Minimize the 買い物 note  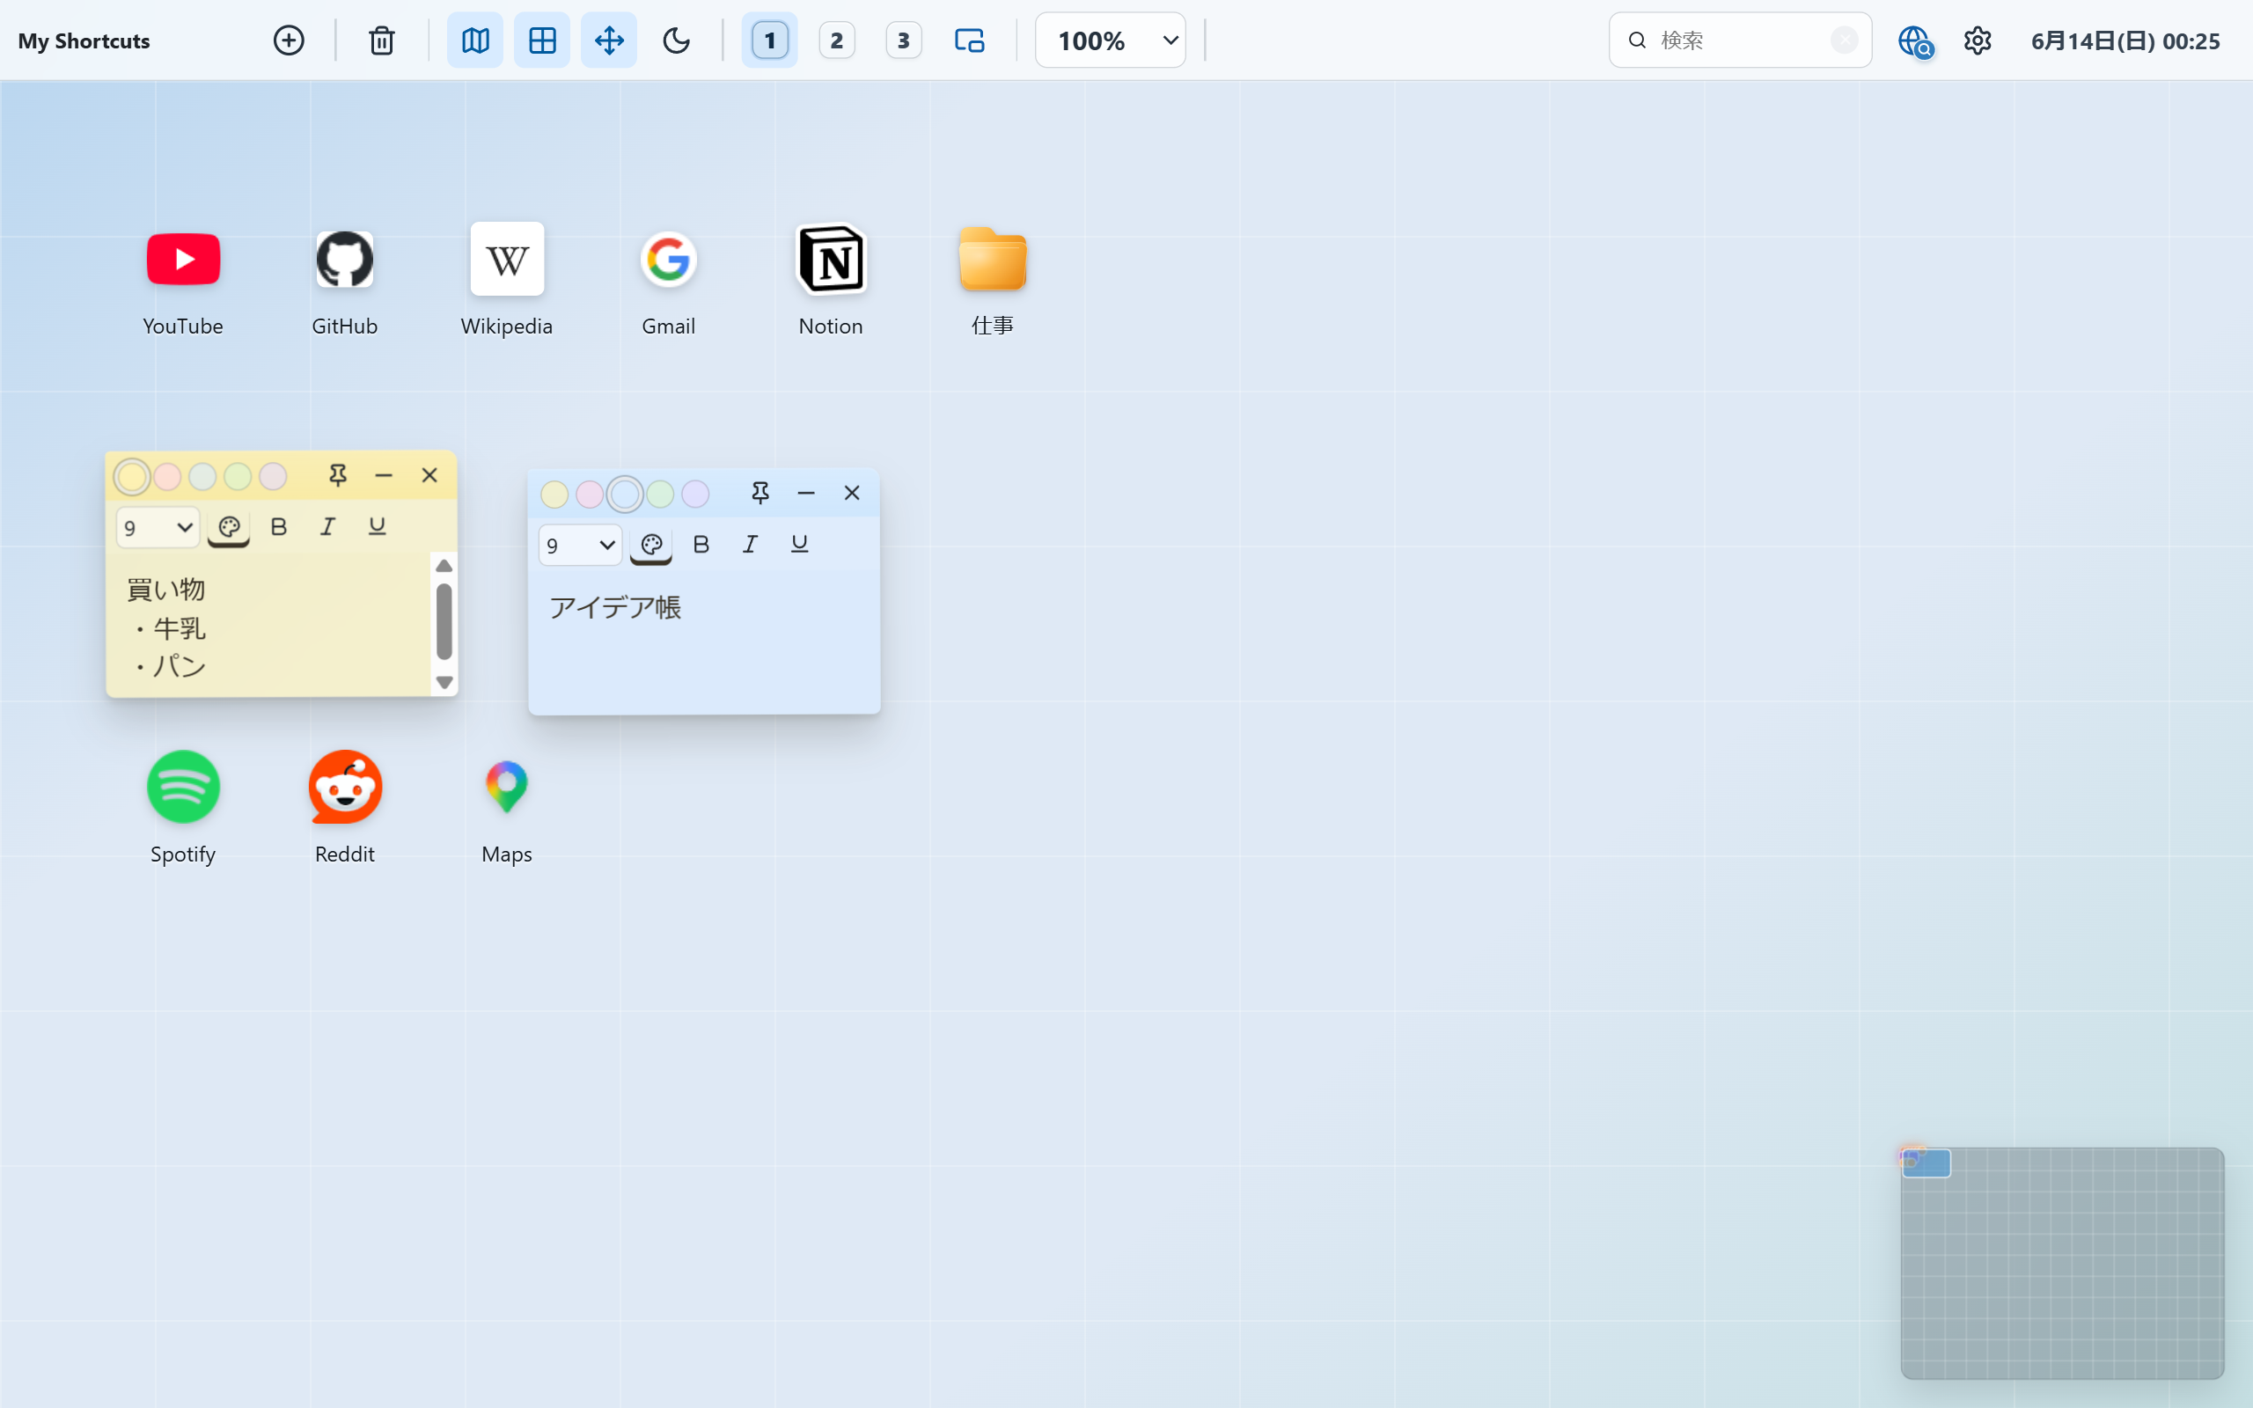[384, 476]
